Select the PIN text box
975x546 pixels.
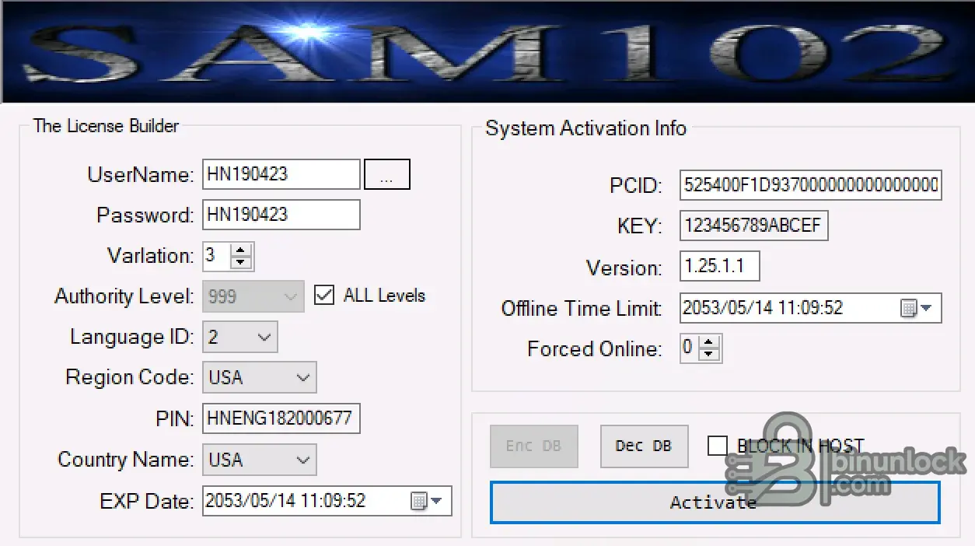click(x=281, y=418)
